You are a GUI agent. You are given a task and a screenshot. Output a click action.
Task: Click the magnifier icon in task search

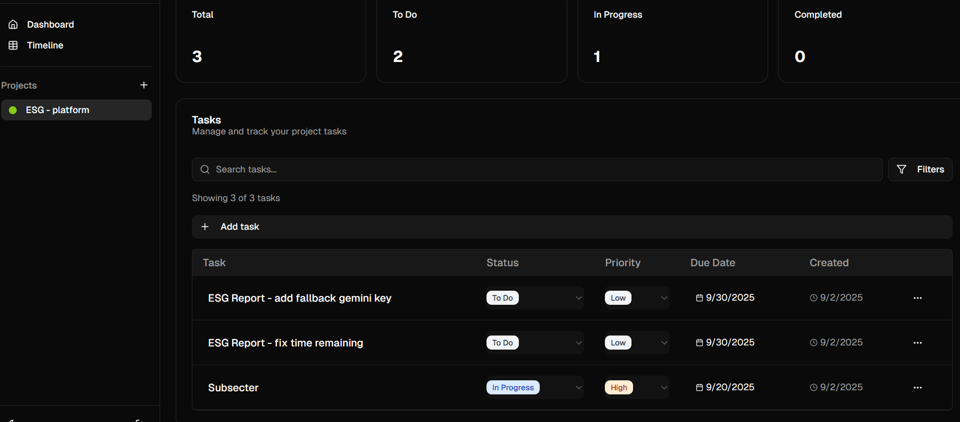pos(205,169)
